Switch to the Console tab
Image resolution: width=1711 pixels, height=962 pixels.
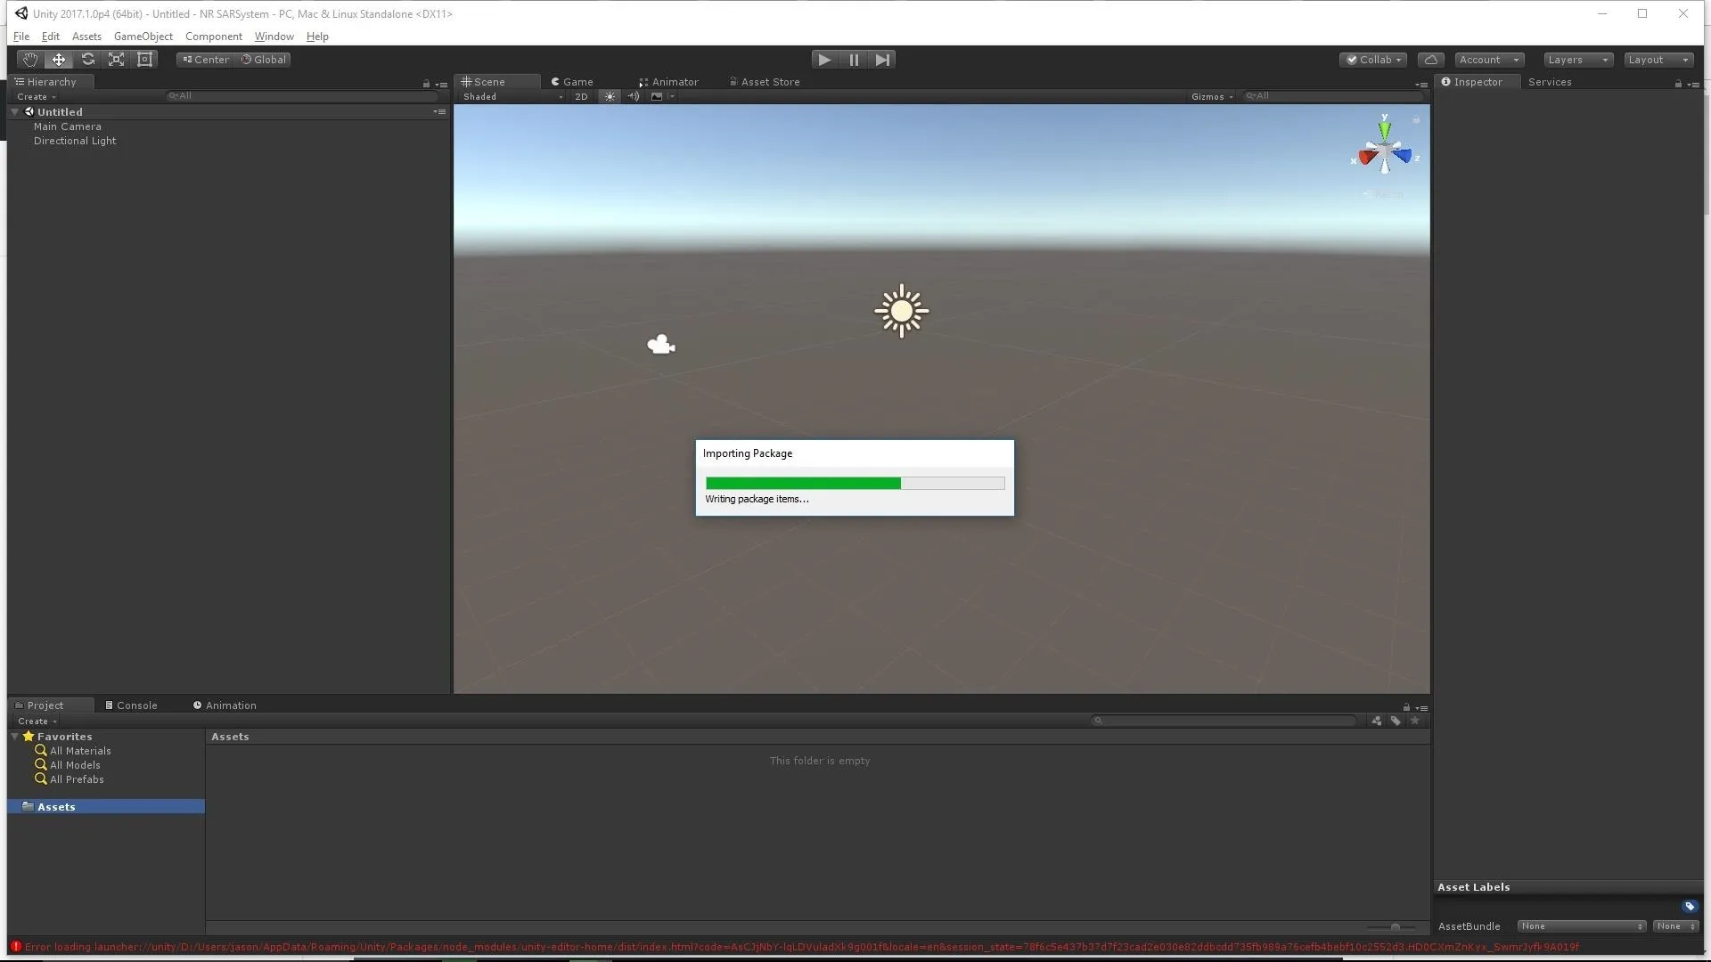[131, 705]
